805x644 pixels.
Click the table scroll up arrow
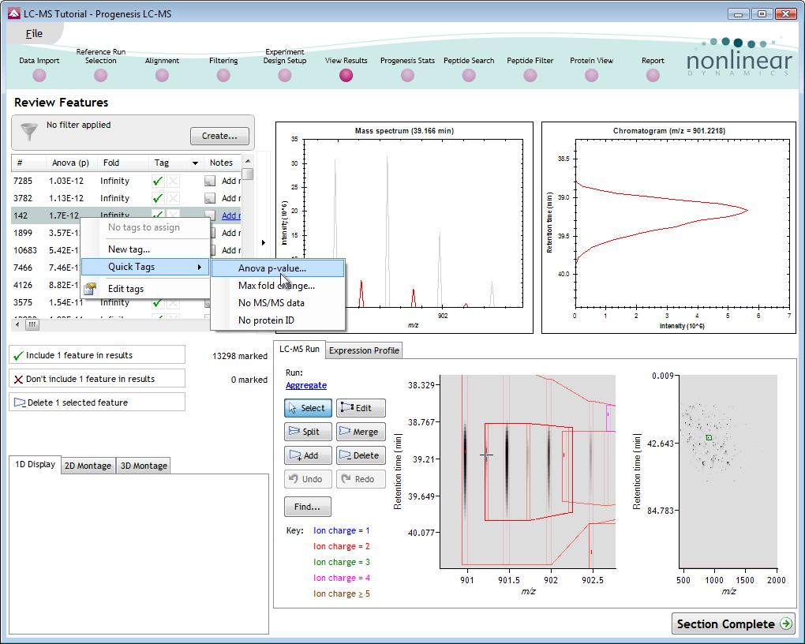248,161
